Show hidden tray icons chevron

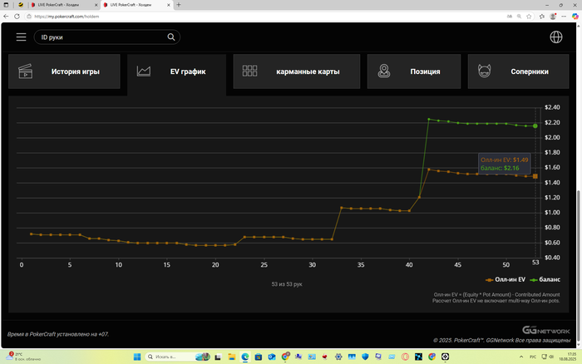(521, 357)
